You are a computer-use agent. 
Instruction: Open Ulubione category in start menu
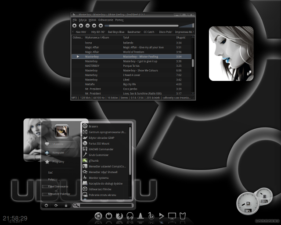tap(60, 144)
